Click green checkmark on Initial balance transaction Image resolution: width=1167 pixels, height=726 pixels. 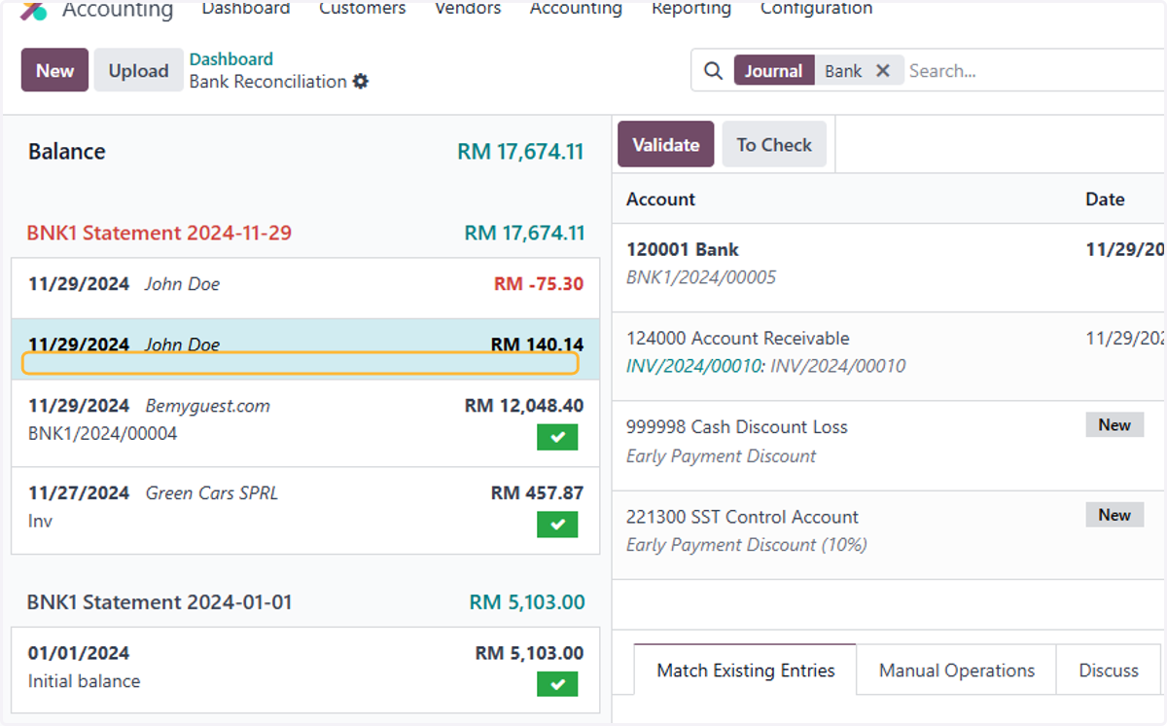pyautogui.click(x=557, y=684)
